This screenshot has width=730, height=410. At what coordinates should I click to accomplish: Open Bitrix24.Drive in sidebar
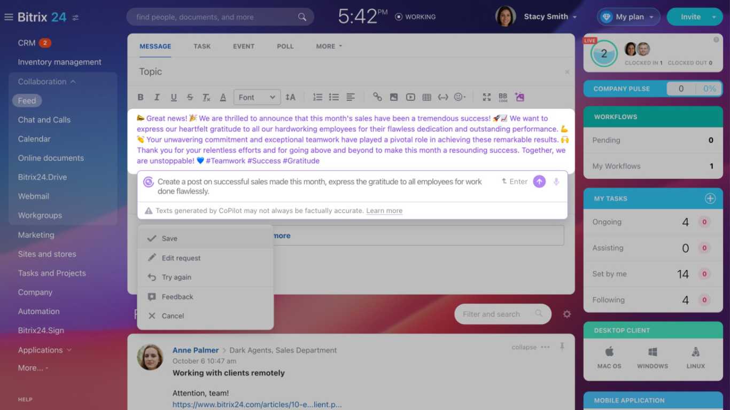pos(42,177)
